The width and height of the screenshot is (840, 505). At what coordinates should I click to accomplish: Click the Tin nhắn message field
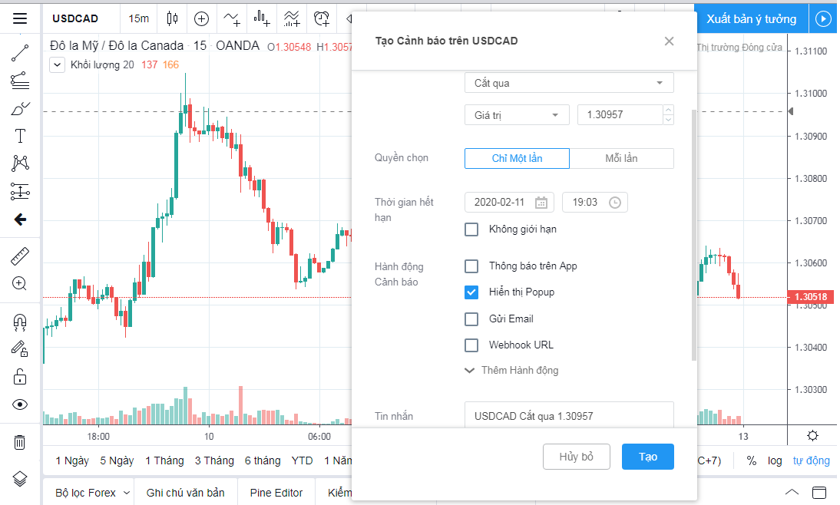point(568,416)
